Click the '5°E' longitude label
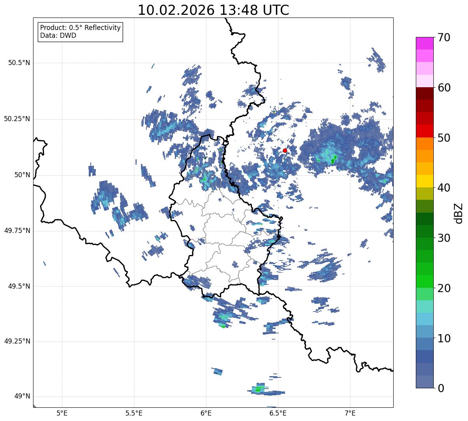The image size is (468, 421). (62, 413)
